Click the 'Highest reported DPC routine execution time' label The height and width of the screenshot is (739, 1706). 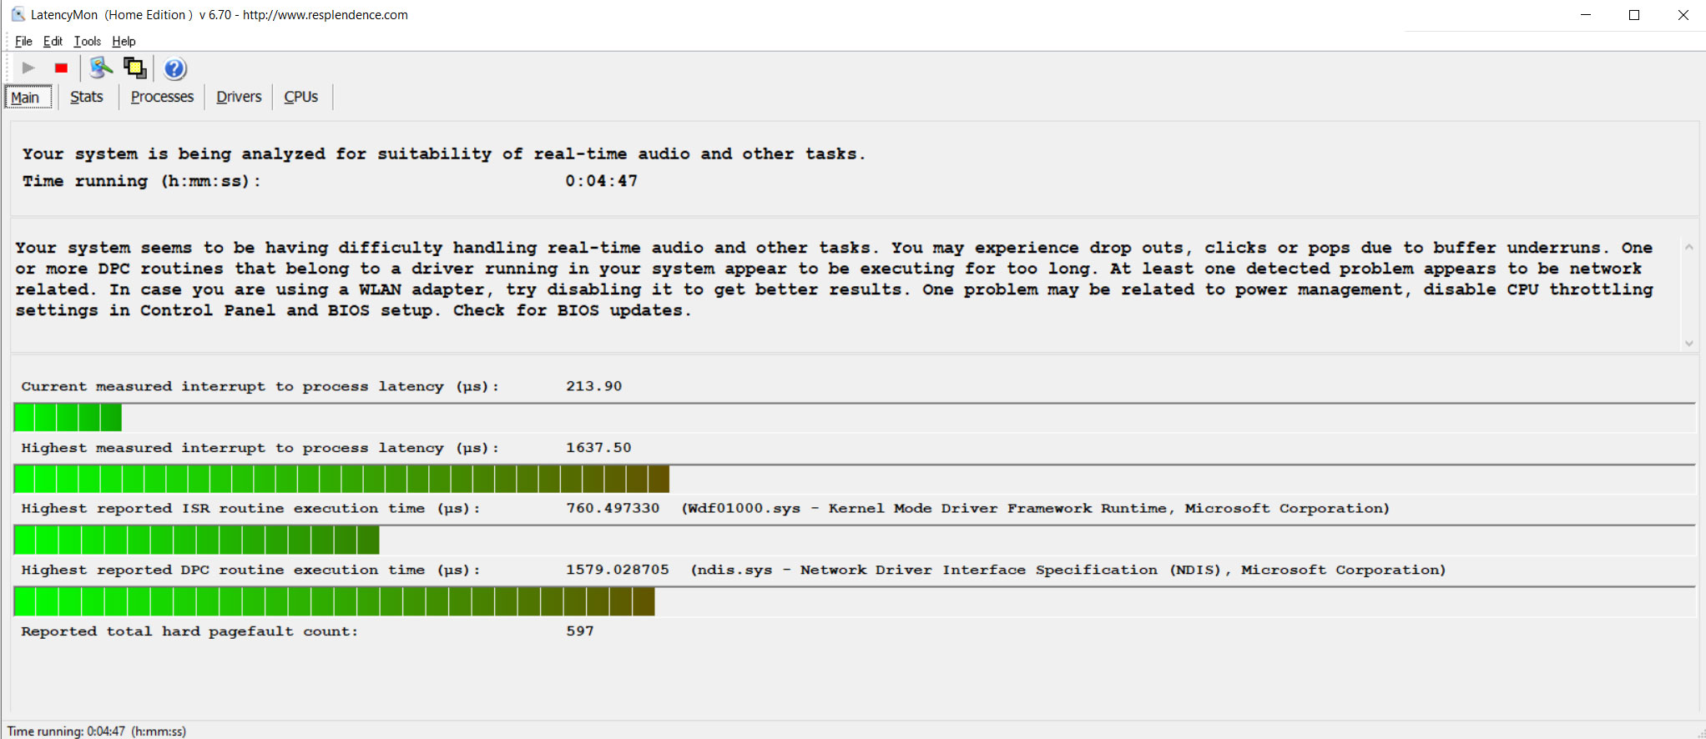point(251,571)
